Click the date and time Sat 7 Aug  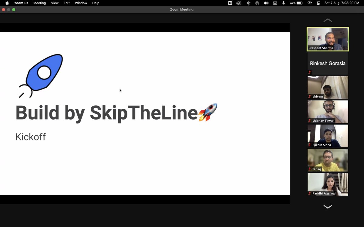click(342, 3)
